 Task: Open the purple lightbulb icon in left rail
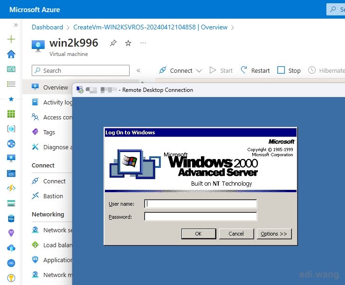[x=11, y=233]
